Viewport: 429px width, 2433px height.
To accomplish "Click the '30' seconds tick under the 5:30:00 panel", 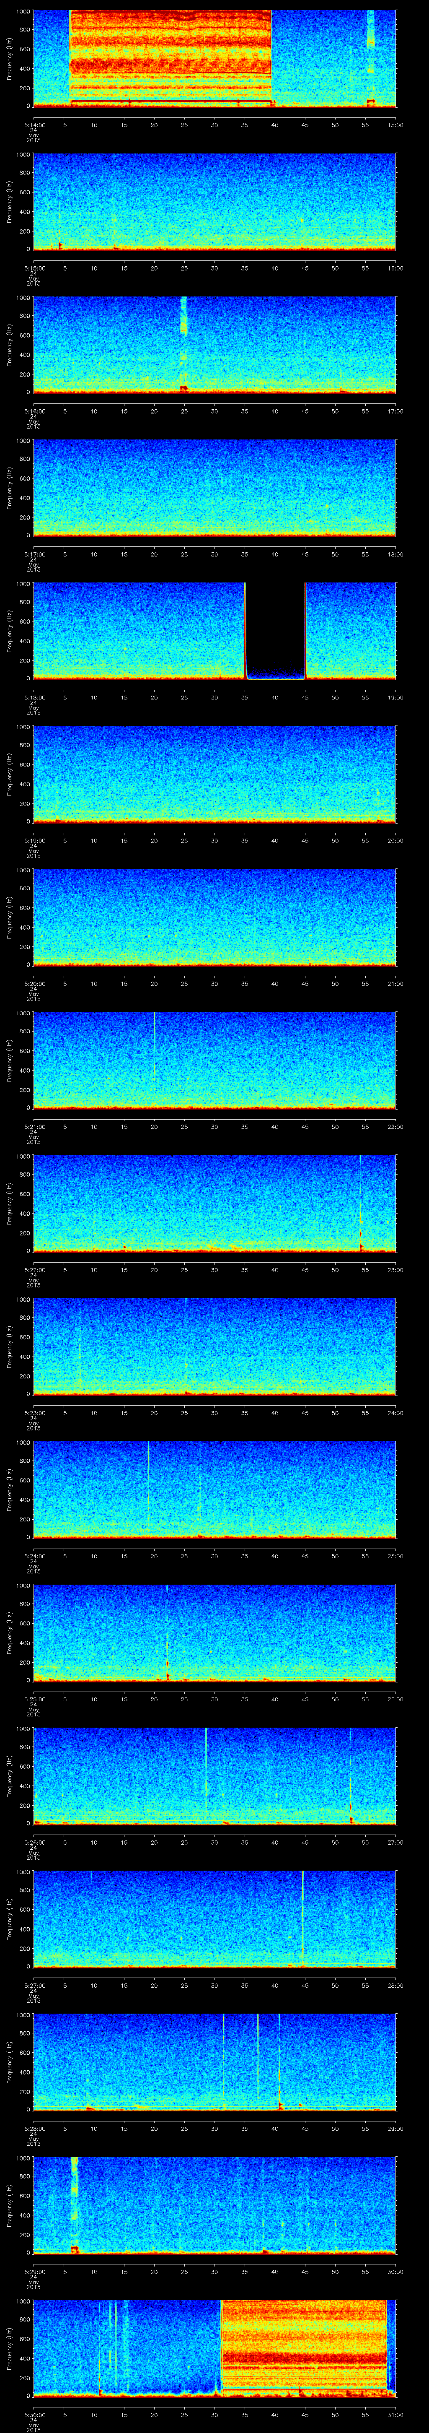I will (x=215, y=2414).
